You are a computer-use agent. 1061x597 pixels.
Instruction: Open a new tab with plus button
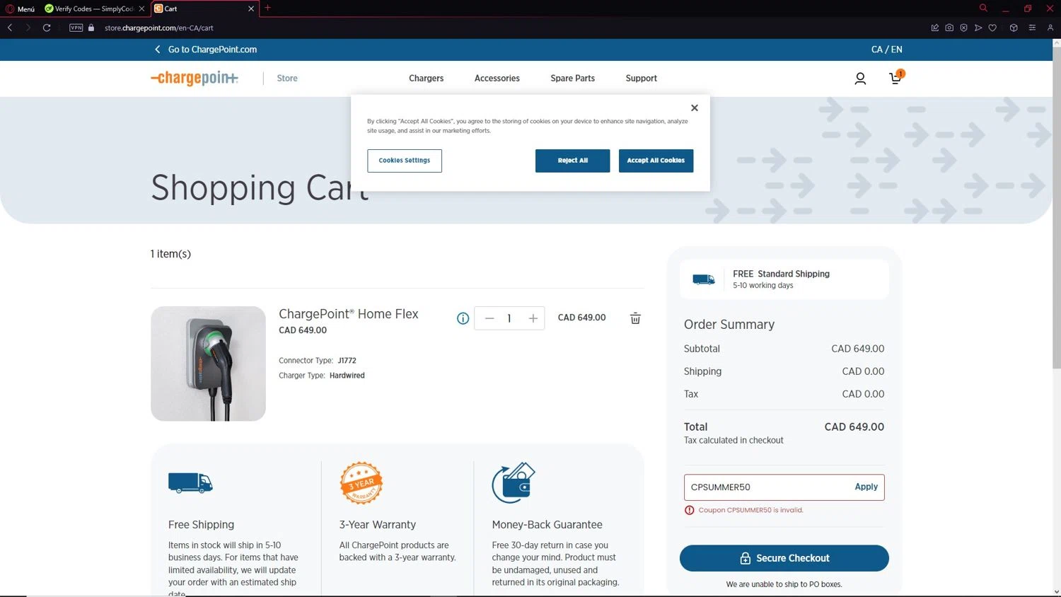[267, 8]
